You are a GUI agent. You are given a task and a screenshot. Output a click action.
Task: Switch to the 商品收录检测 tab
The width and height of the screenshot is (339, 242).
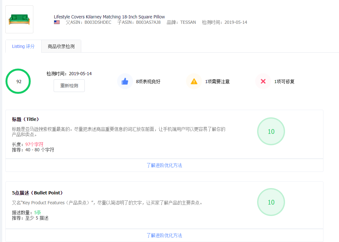click(61, 46)
